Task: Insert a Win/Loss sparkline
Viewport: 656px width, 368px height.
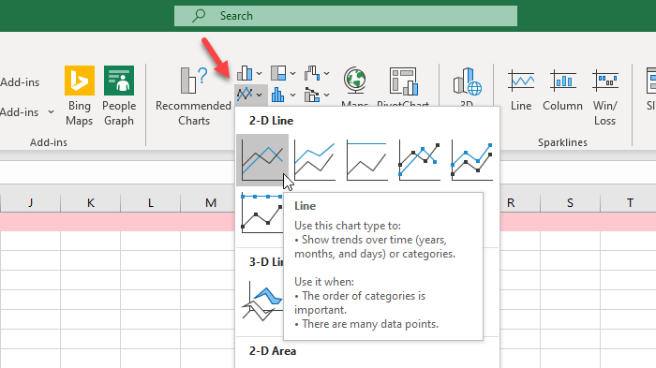Action: click(605, 96)
